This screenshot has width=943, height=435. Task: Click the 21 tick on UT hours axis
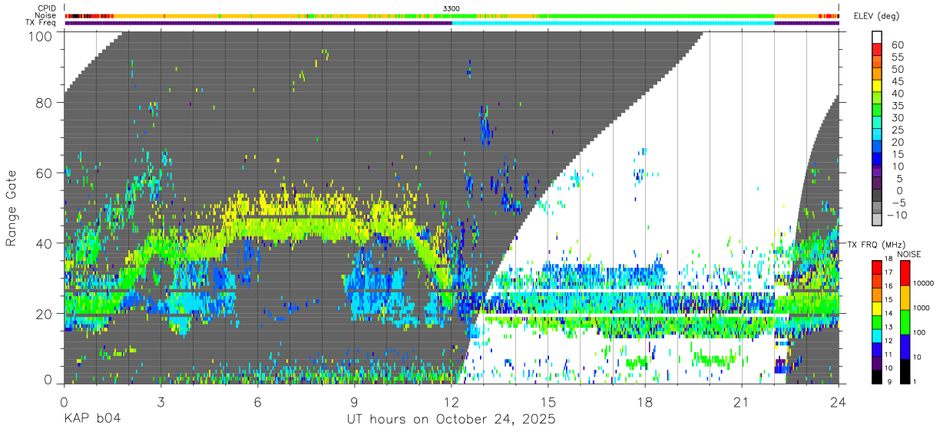point(742,402)
